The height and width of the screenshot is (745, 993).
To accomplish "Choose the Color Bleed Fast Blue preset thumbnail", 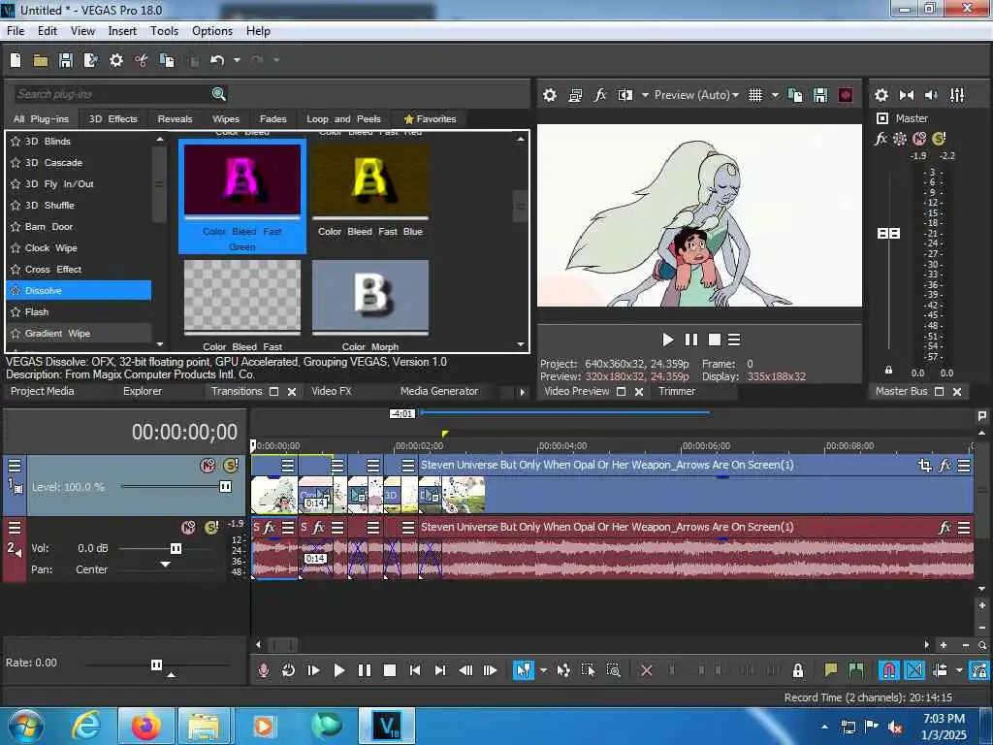I will [370, 181].
